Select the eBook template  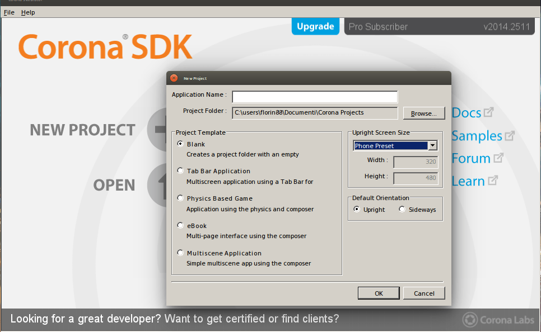click(x=180, y=225)
